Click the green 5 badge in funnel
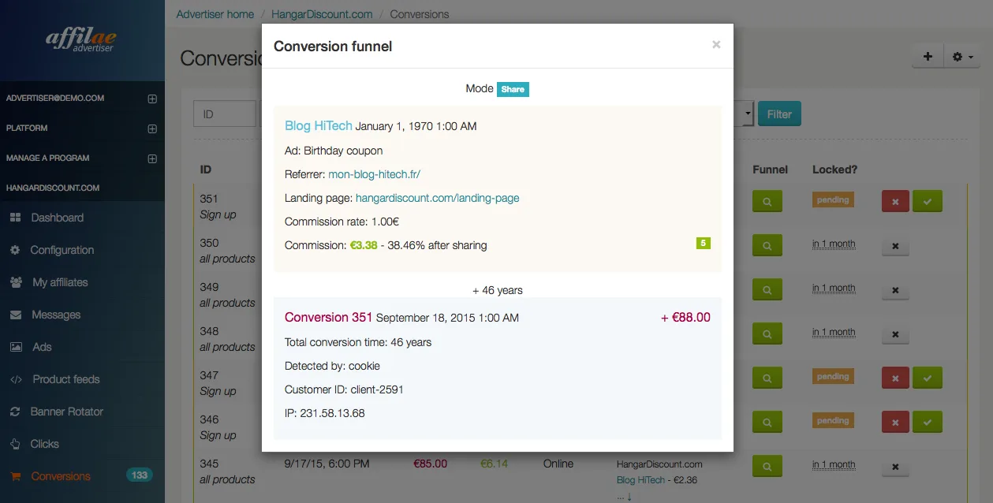Image resolution: width=993 pixels, height=503 pixels. click(704, 243)
